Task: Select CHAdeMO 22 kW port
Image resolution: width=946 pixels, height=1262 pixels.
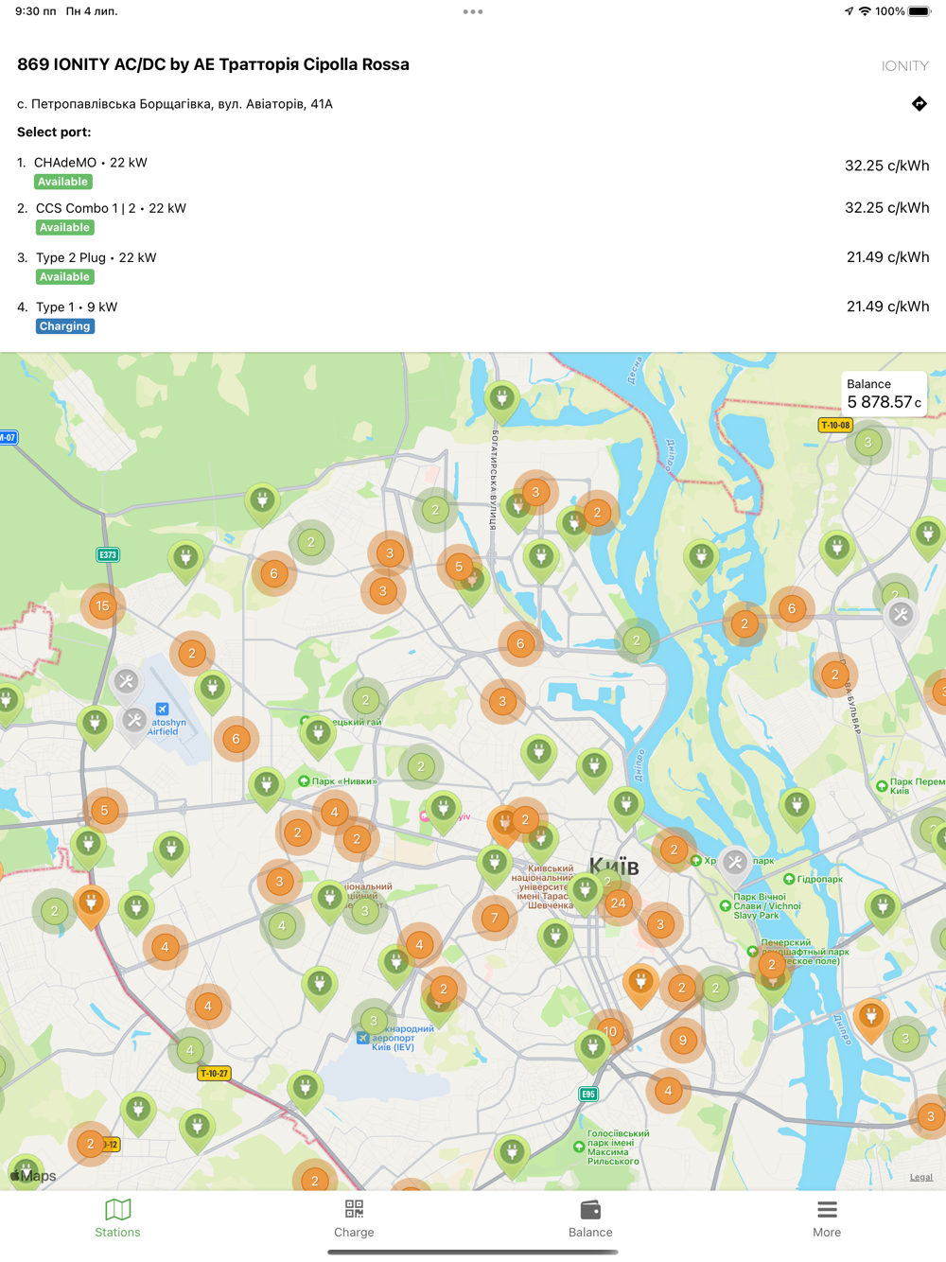Action: pyautogui.click(x=473, y=171)
